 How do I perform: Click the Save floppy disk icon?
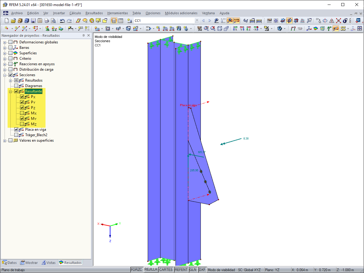[33, 21]
